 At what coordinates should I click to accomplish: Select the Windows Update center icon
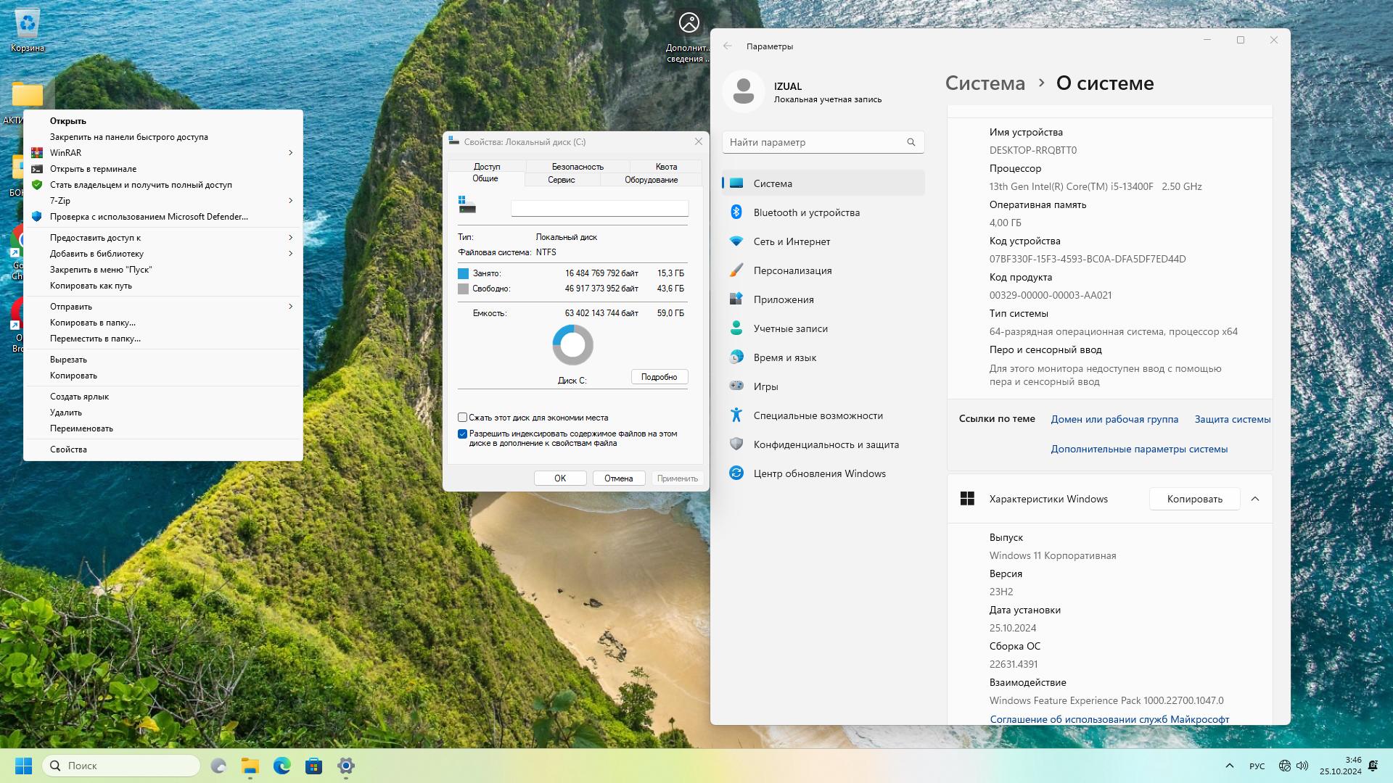click(x=736, y=473)
